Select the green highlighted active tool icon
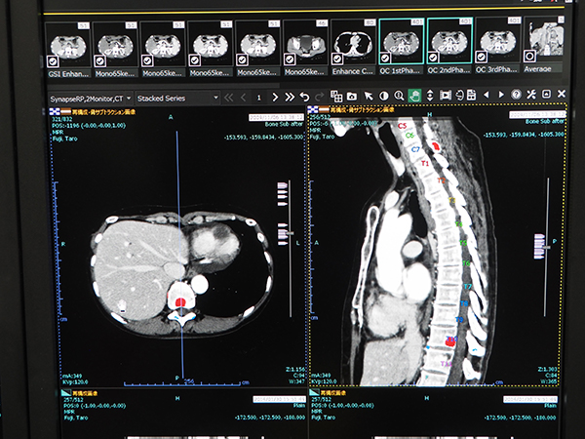Screen dimensions: 585x439 [414, 96]
